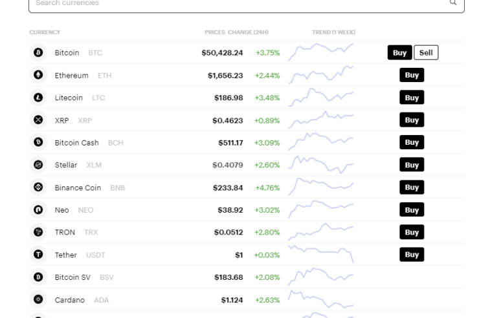Image resolution: width=479 pixels, height=318 pixels.
Task: Buy XRP using its Buy button
Action: [x=412, y=120]
